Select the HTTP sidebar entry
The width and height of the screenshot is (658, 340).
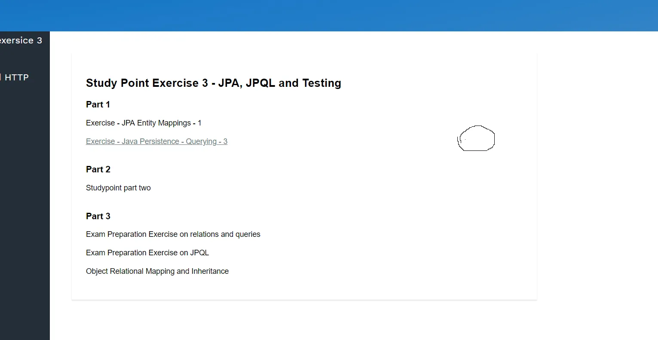(x=16, y=77)
